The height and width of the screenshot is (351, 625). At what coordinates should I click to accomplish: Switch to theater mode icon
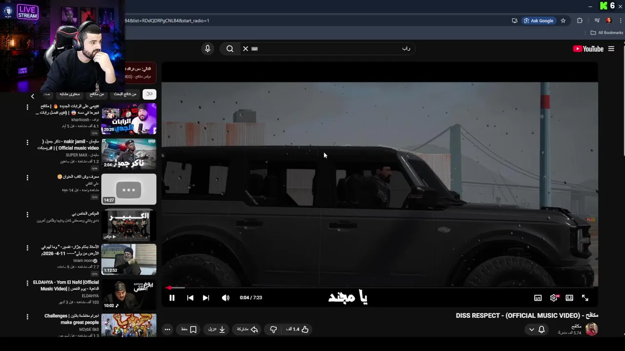[569, 298]
